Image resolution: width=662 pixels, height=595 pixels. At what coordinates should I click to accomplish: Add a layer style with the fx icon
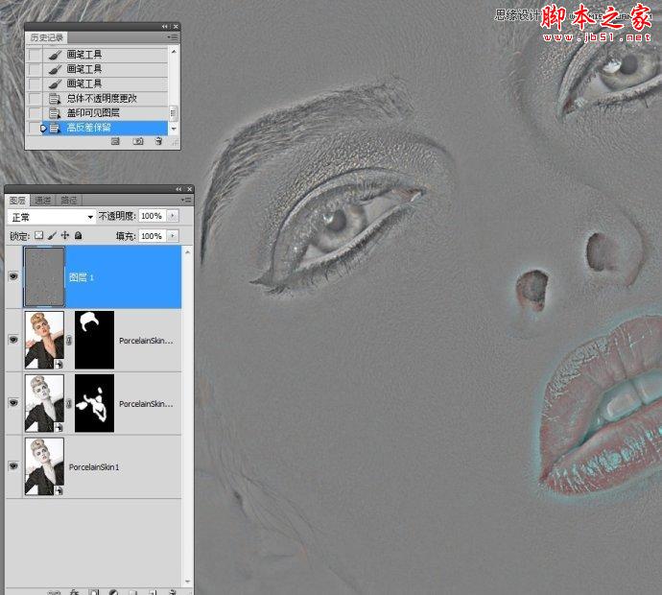tap(74, 592)
